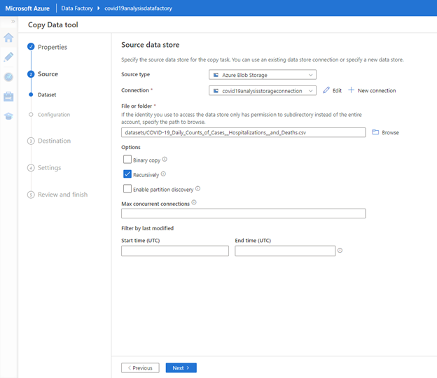Viewport: 437px width, 378px height.
Task: Open the Manage toolbox icon in sidebar
Action: tap(8, 97)
